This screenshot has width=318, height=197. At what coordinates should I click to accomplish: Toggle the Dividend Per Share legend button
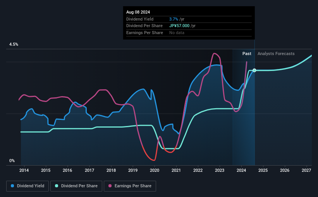pyautogui.click(x=76, y=186)
